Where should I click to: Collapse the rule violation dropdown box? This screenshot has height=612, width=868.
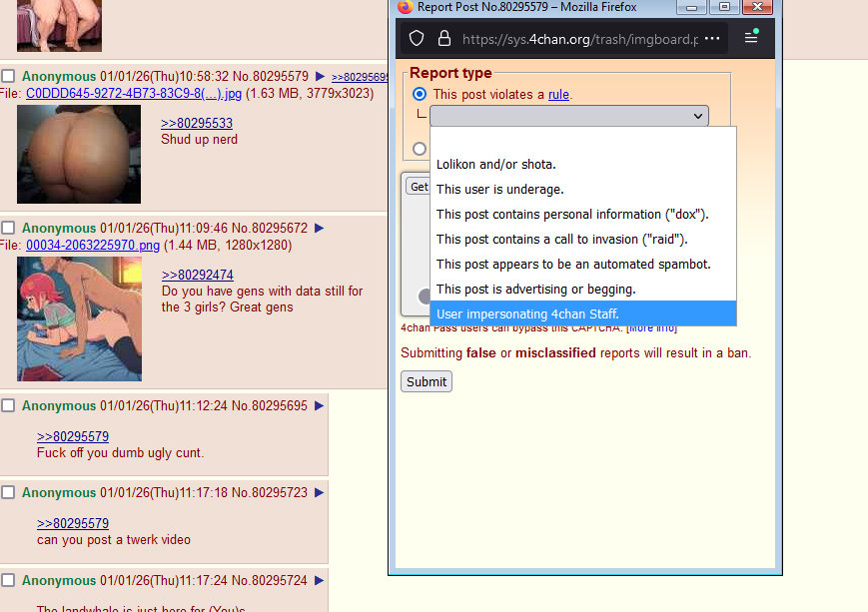click(569, 116)
